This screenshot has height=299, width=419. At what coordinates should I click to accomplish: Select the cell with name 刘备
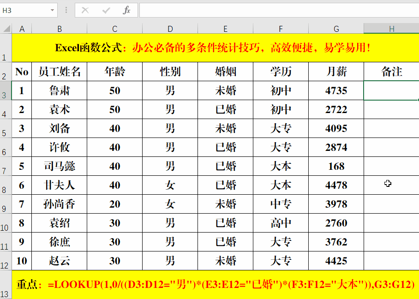pos(60,128)
